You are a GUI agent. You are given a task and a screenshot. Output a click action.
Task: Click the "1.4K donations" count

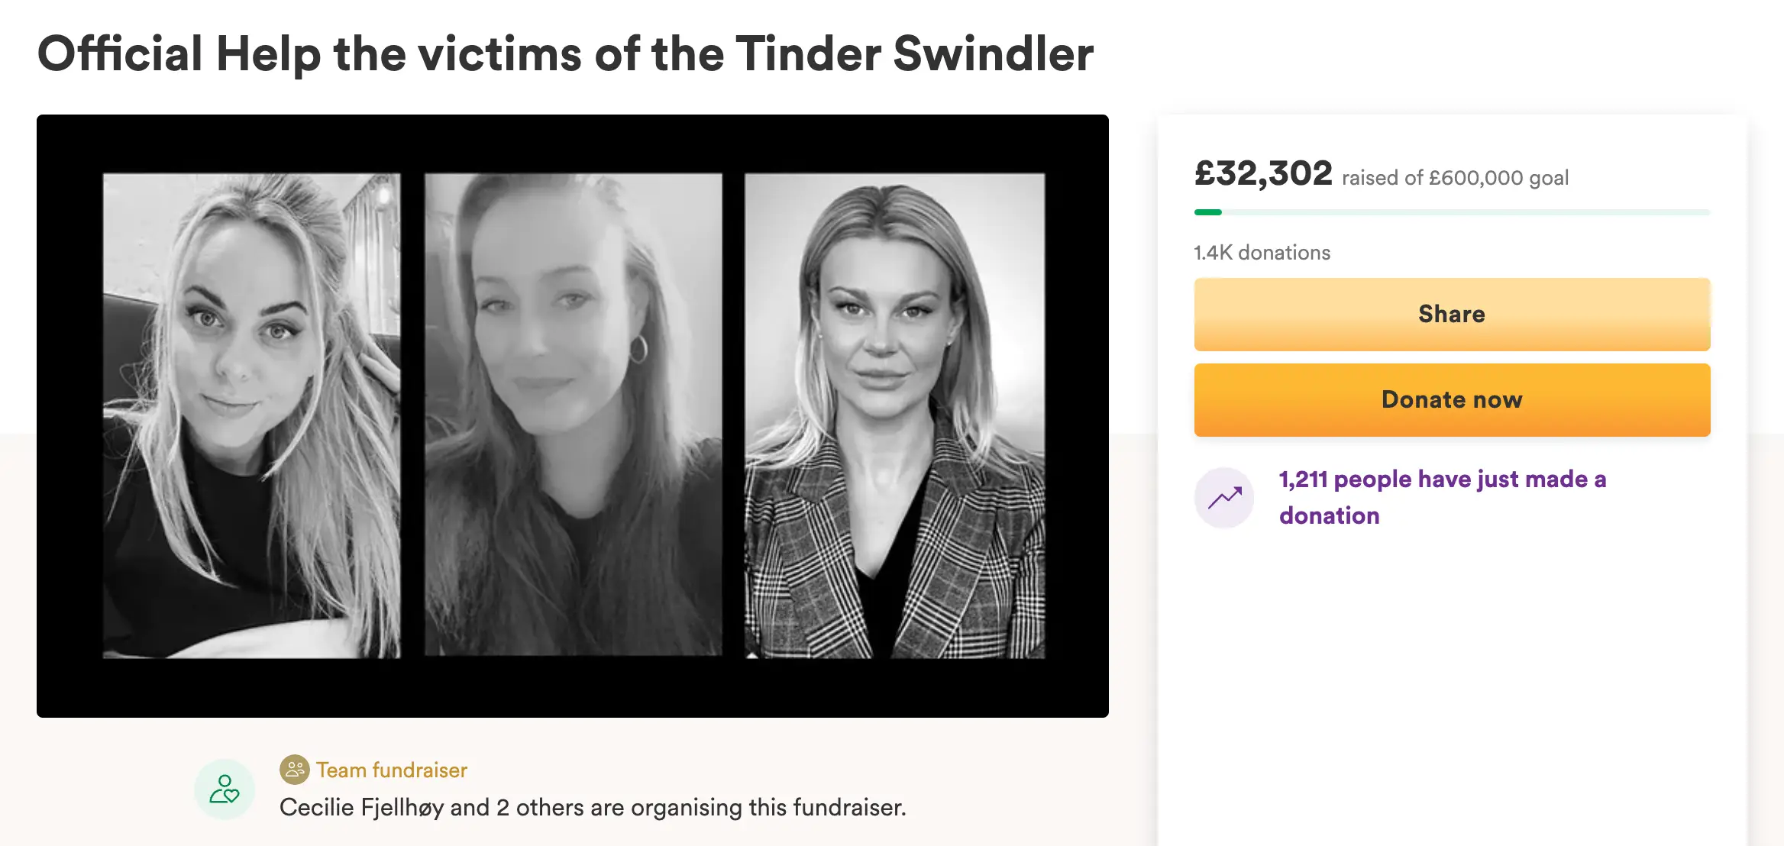tap(1262, 253)
